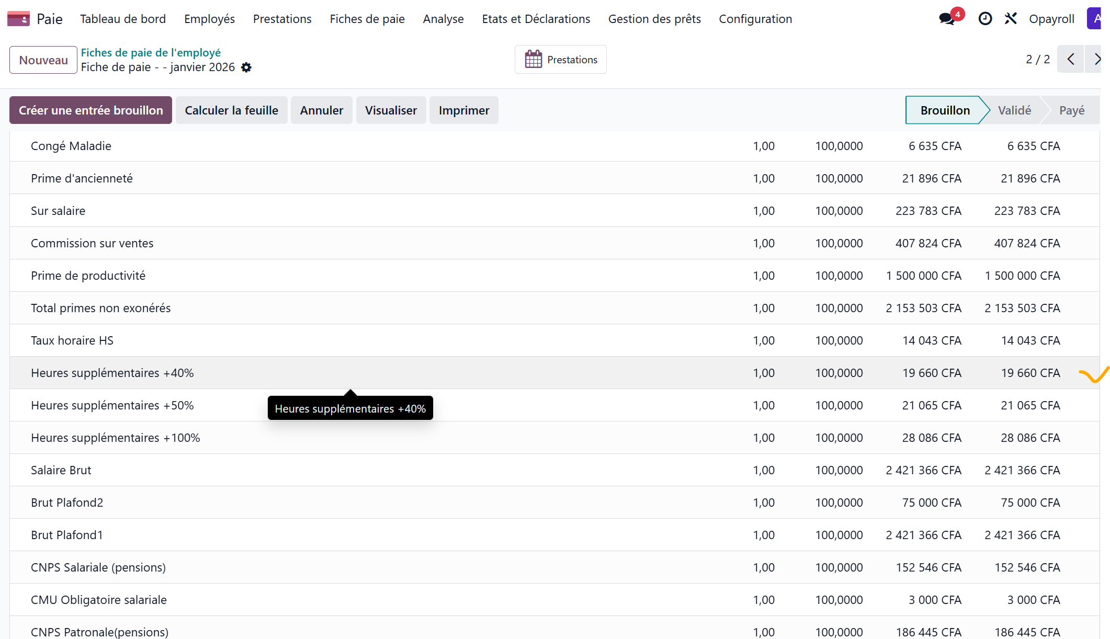Open the Analyse menu
Viewport: 1110px width, 639px height.
444,19
